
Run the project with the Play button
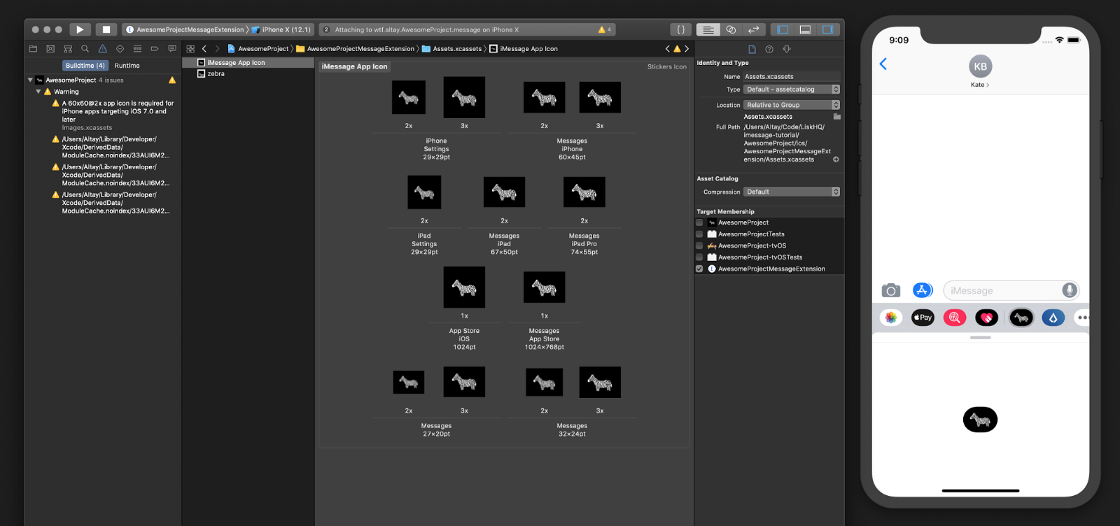coord(80,29)
